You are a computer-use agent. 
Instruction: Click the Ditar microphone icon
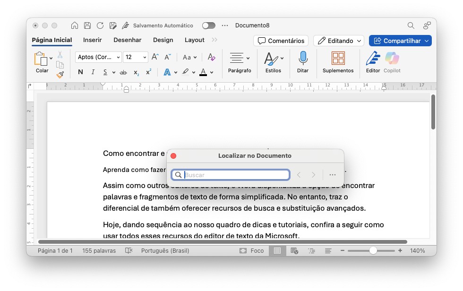pos(303,59)
